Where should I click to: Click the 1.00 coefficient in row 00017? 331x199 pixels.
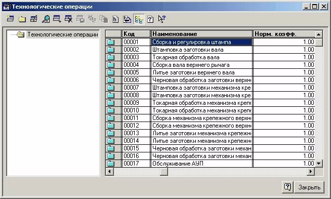tap(284, 163)
